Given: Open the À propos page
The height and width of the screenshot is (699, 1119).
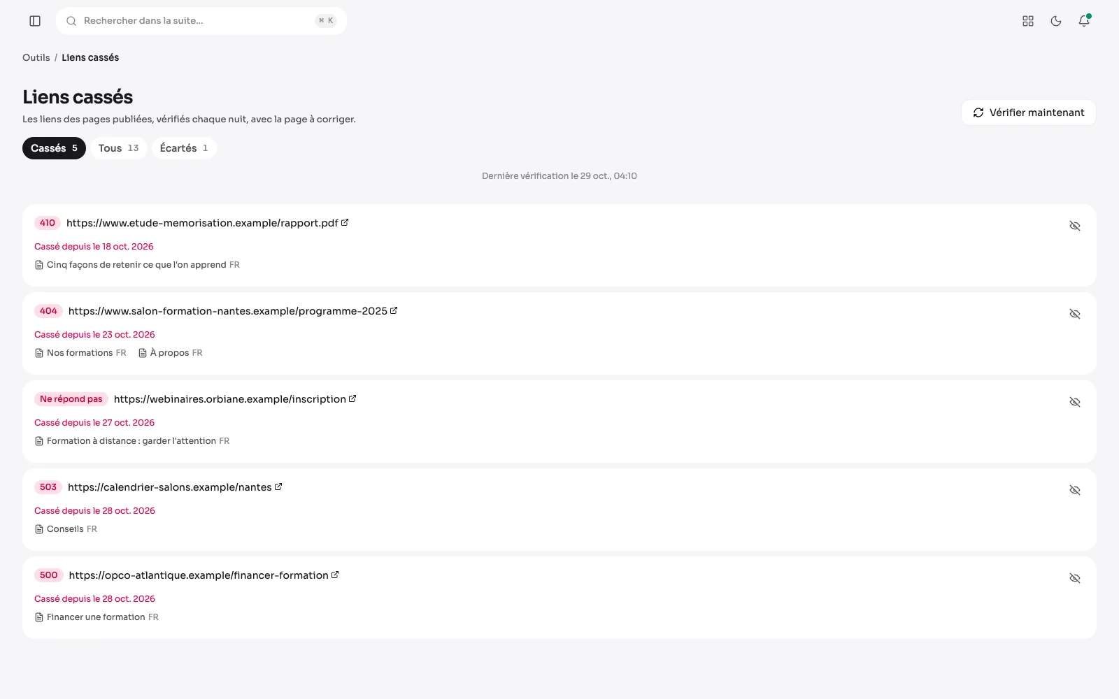Looking at the screenshot, I should coord(170,353).
